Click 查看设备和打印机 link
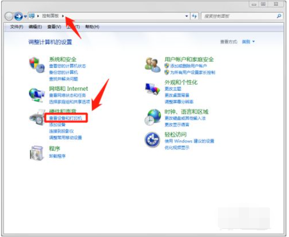This screenshot has height=237, width=289. pos(65,118)
